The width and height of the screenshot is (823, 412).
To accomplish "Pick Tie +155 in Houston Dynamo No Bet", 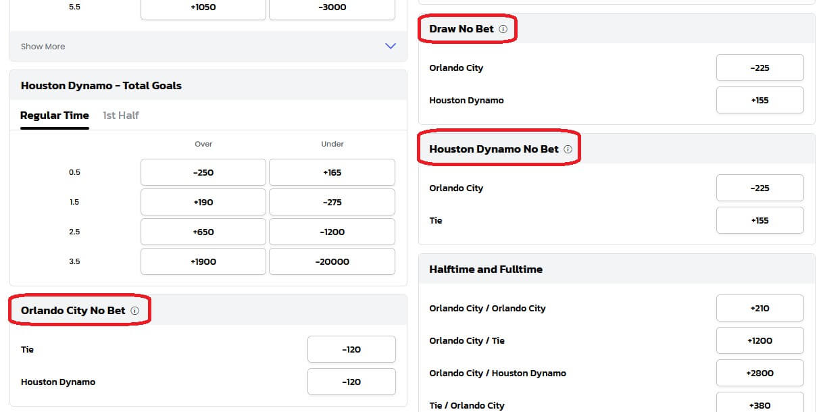I will pyautogui.click(x=760, y=220).
